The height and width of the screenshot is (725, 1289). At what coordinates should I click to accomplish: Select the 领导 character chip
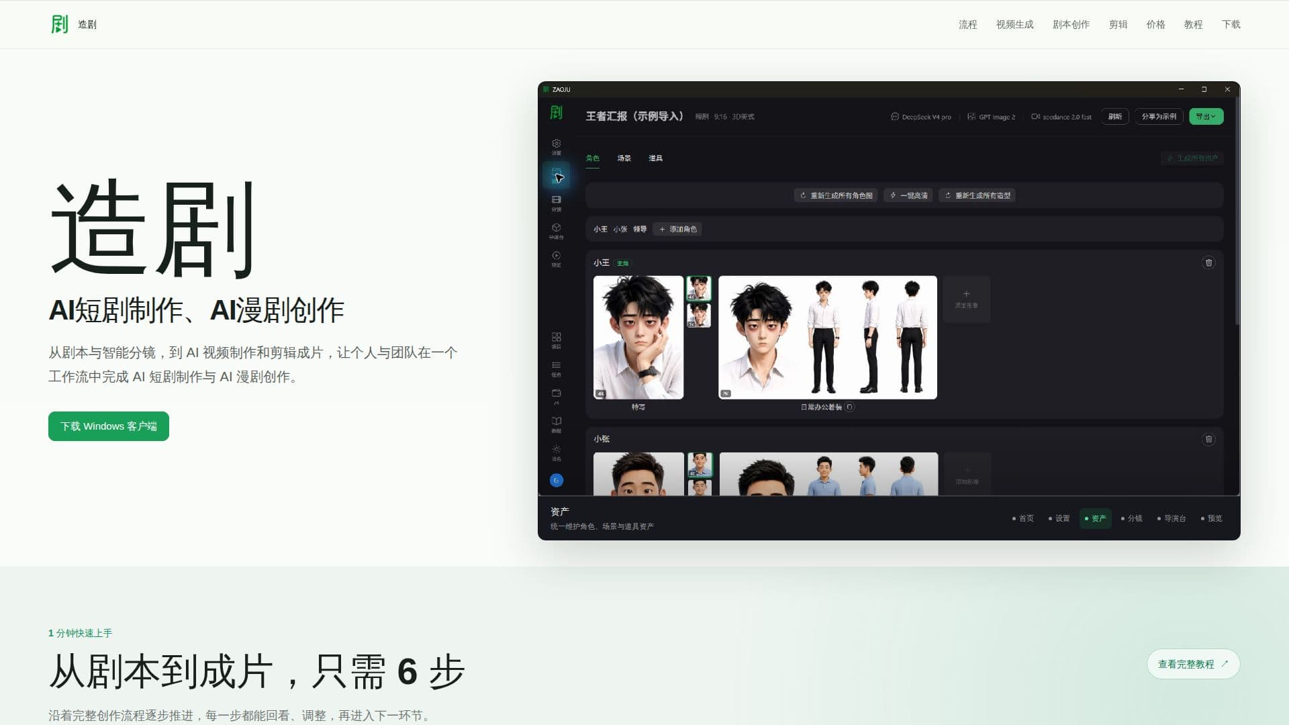click(x=640, y=230)
